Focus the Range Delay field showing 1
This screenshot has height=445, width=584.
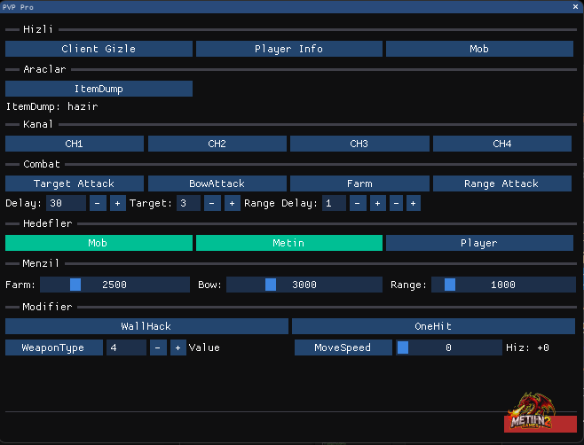(x=334, y=203)
